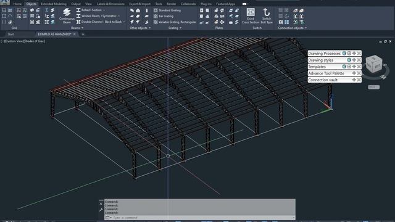Choose the Rolled I Section beam tool
The width and height of the screenshot is (395, 222).
pyautogui.click(x=89, y=10)
